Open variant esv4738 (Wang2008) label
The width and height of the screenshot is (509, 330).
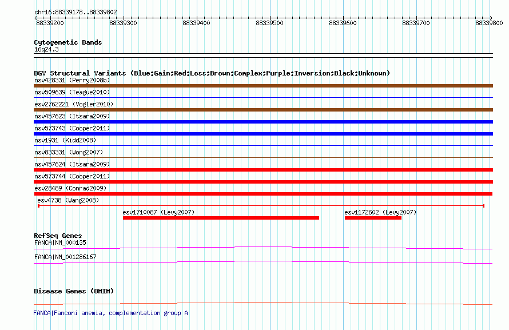(x=68, y=200)
